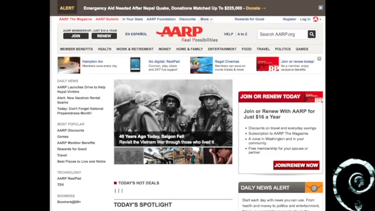Screen dimensions: 375x211
Task: Open AARP Bulletin link
Action: click(x=107, y=19)
